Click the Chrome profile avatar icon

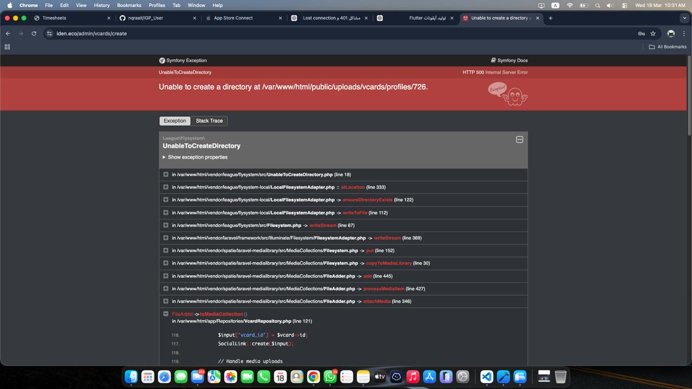[x=671, y=33]
